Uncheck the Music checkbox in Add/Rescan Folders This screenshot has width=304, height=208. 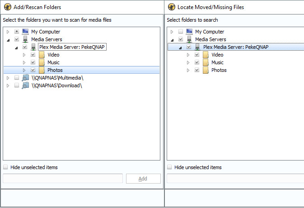coord(33,62)
